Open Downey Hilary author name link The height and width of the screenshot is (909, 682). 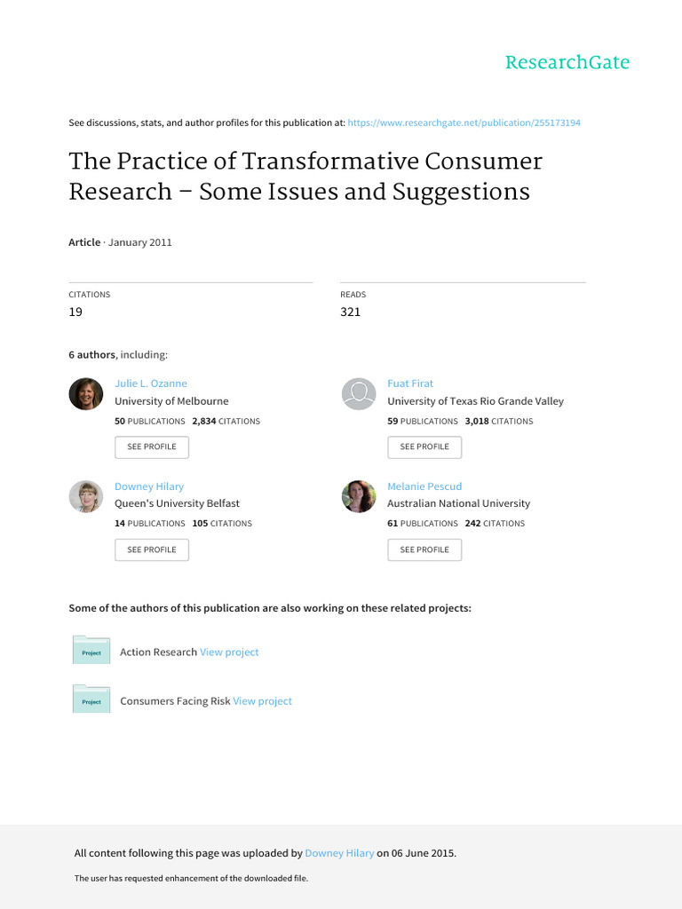(149, 486)
